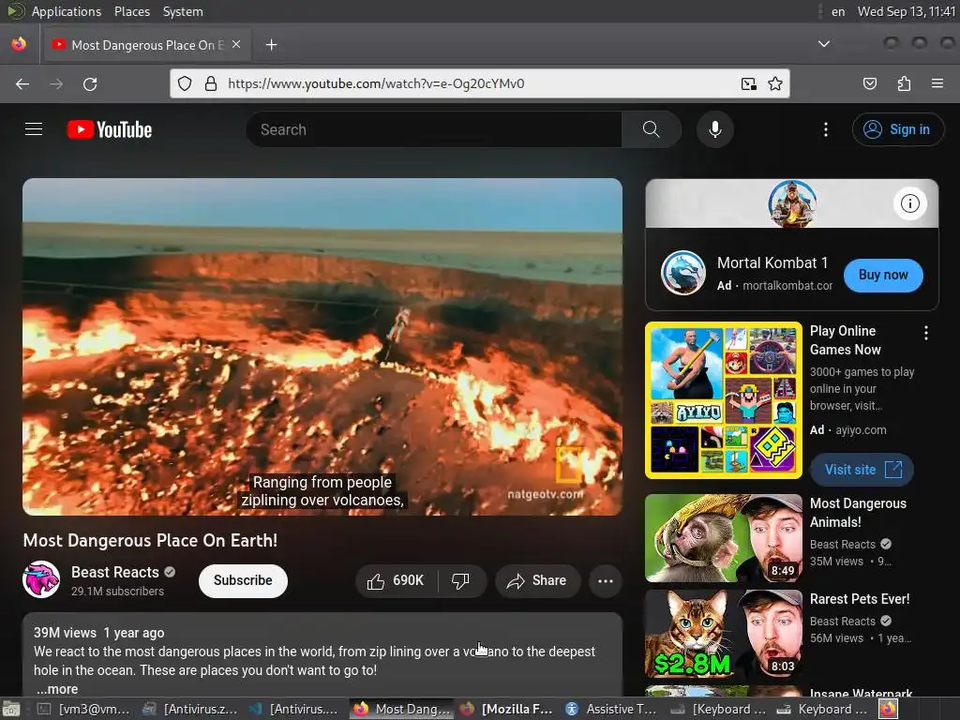Click the video player to pause
This screenshot has width=960, height=720.
(322, 347)
